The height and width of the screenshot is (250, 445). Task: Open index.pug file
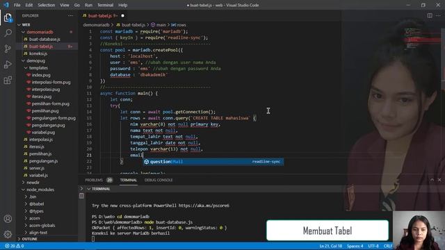click(41, 75)
